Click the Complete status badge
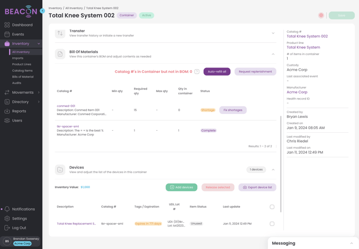Image resolution: width=359 pixels, height=249 pixels. (x=208, y=131)
